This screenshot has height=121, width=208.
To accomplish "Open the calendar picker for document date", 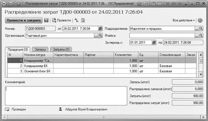I will [100, 29].
